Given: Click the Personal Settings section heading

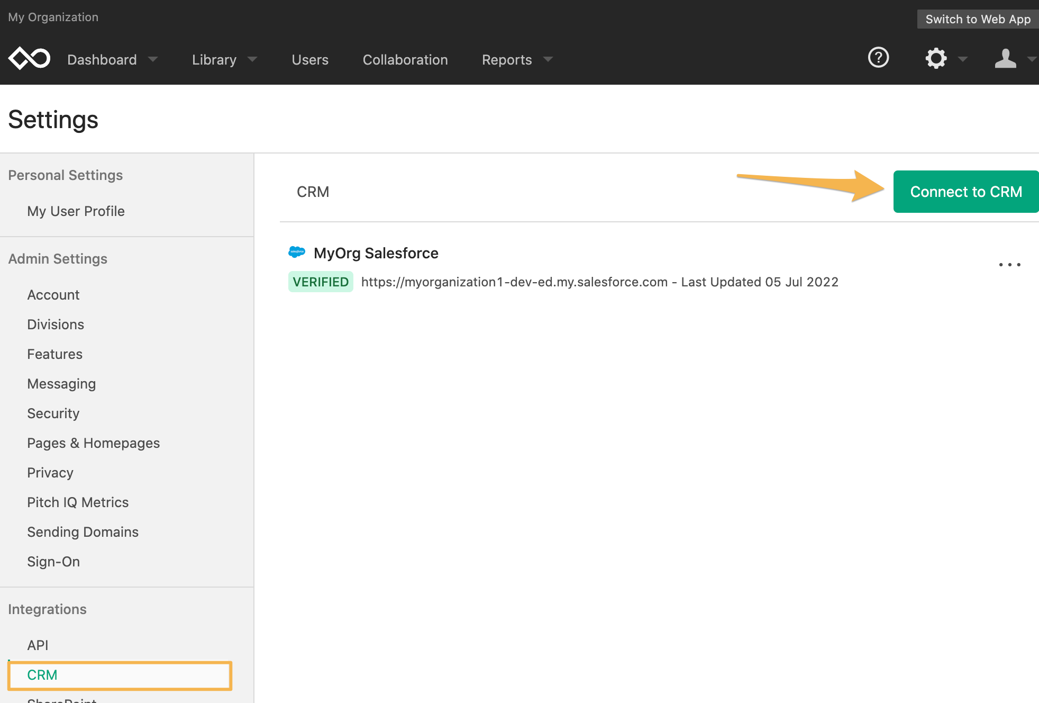Looking at the screenshot, I should click(66, 175).
